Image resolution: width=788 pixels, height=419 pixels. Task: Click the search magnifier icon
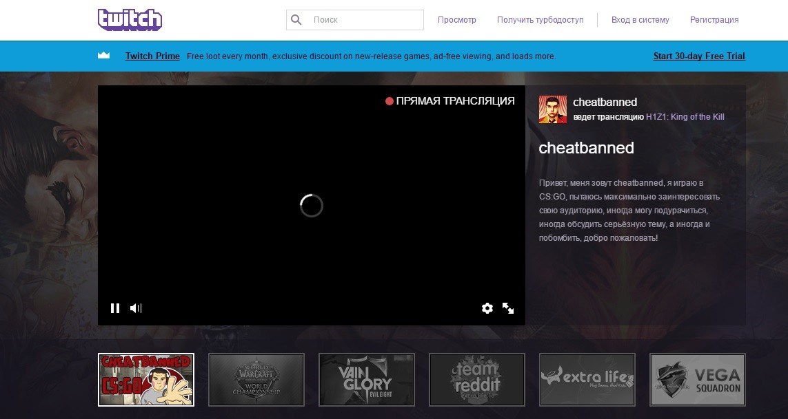pos(296,19)
